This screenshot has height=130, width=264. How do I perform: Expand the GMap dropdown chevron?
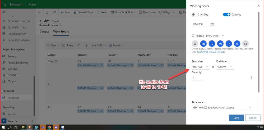173,12
